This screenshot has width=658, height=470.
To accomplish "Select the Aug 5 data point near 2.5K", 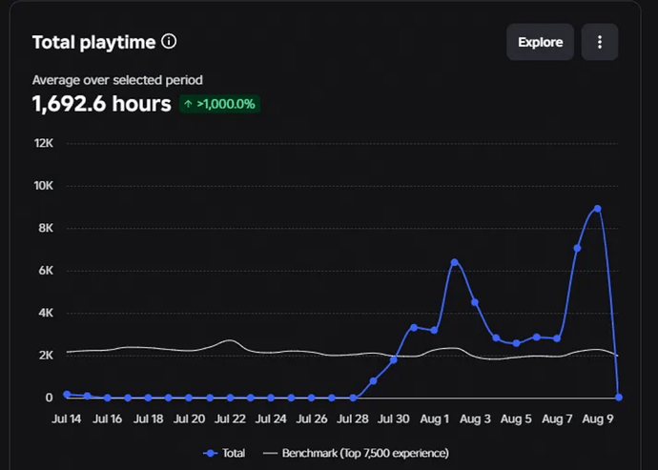I will coord(516,343).
